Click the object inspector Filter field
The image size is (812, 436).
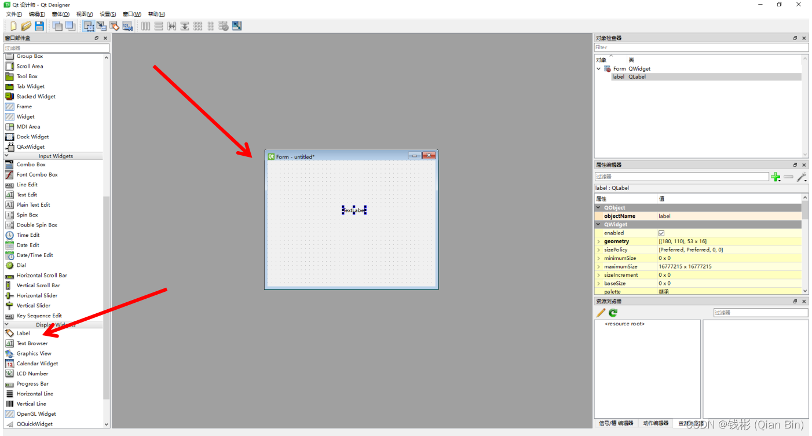point(701,47)
